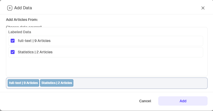Uncheck the Statistics | 2 Articles checkbox

coord(13,52)
